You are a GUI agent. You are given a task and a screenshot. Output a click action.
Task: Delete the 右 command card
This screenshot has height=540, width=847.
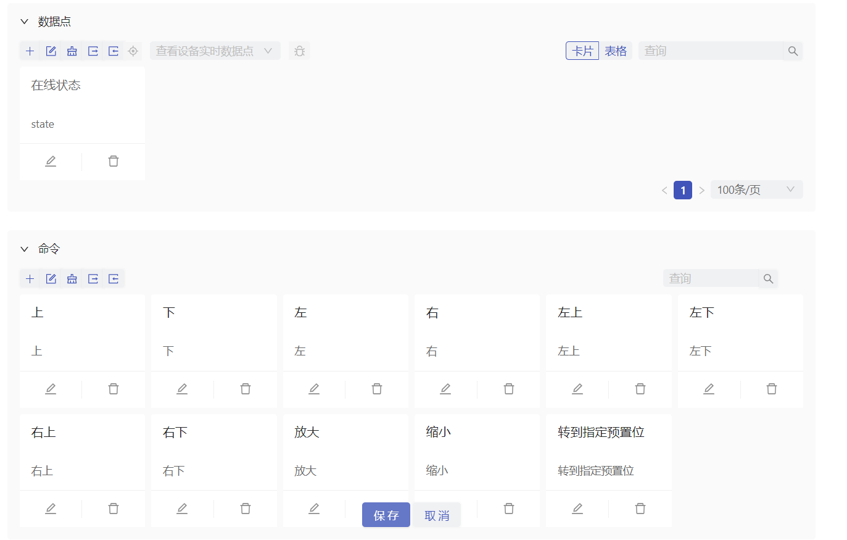[x=509, y=389]
